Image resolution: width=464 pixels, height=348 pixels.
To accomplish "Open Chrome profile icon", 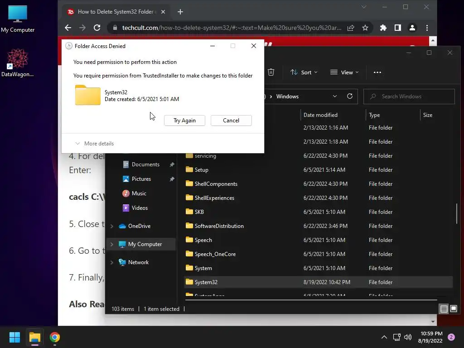I will [412, 28].
